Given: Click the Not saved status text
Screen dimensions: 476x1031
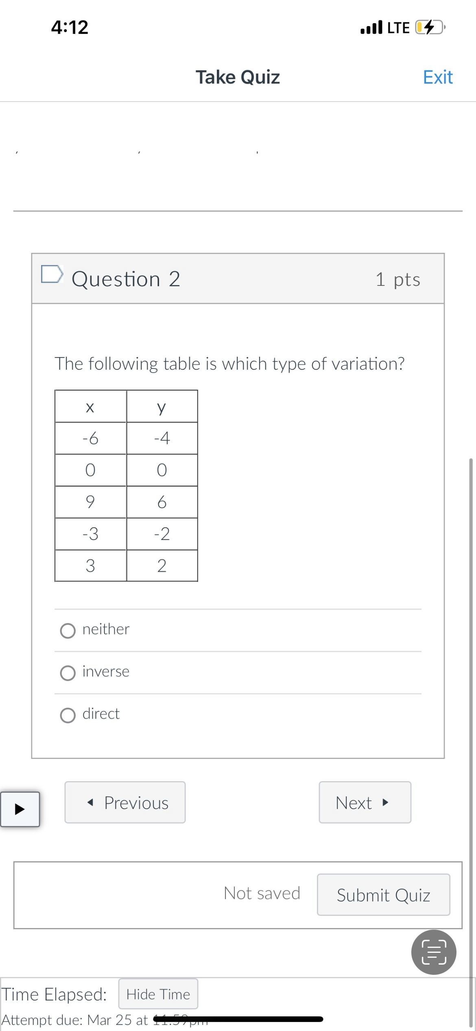Looking at the screenshot, I should (x=262, y=893).
